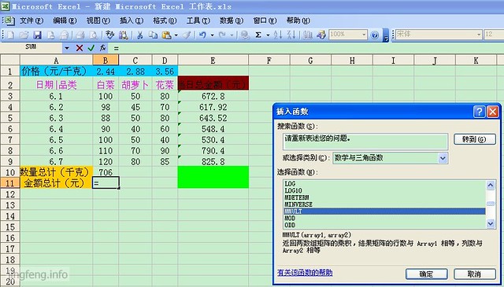This screenshot has height=287, width=504.
Task: Click the Paste clipboard icon
Action: tap(166, 35)
